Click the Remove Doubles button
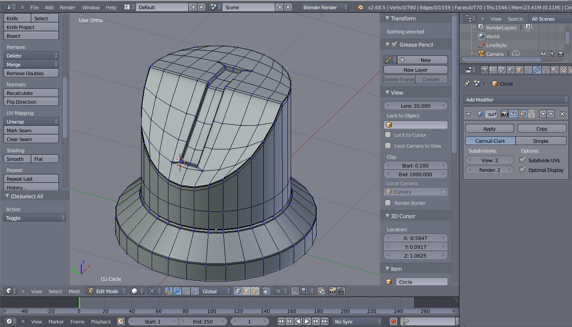The height and width of the screenshot is (327, 572). pos(31,73)
